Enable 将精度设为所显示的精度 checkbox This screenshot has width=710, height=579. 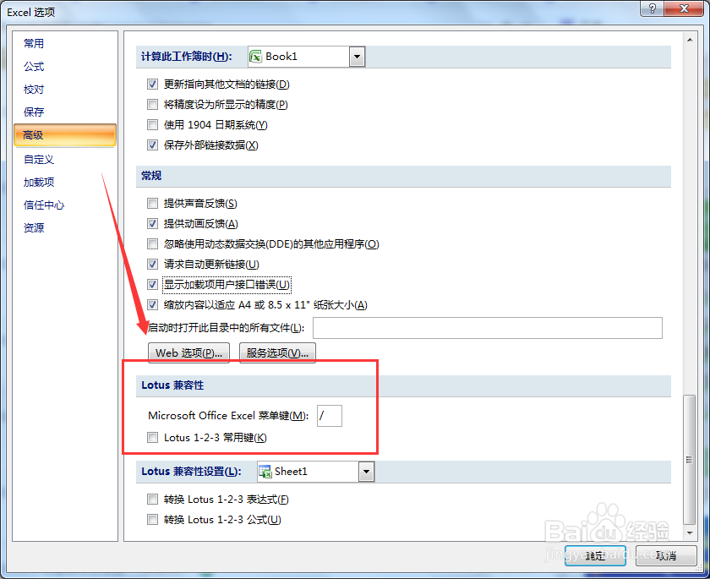(152, 105)
